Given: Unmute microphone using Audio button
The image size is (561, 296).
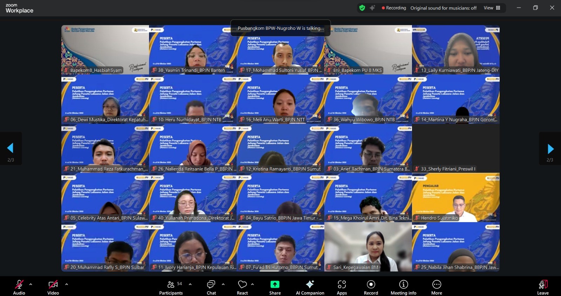Looking at the screenshot, I should coord(19,287).
